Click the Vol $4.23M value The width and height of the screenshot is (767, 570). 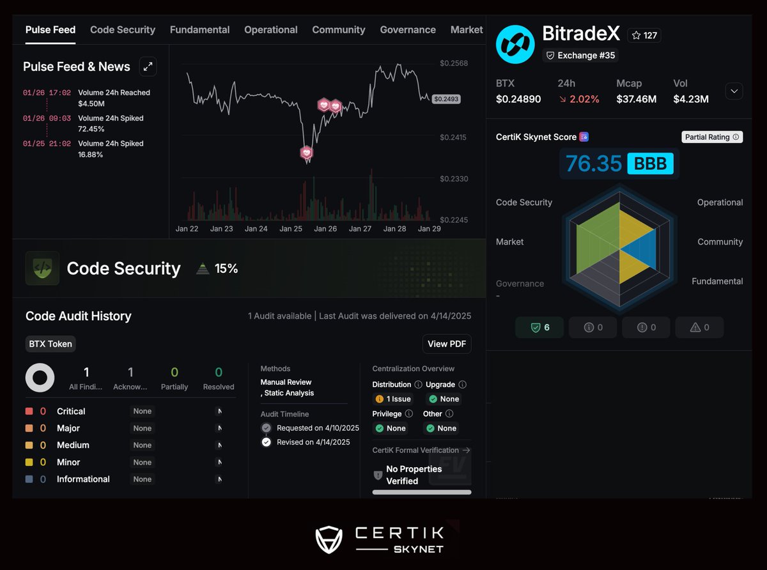point(691,99)
